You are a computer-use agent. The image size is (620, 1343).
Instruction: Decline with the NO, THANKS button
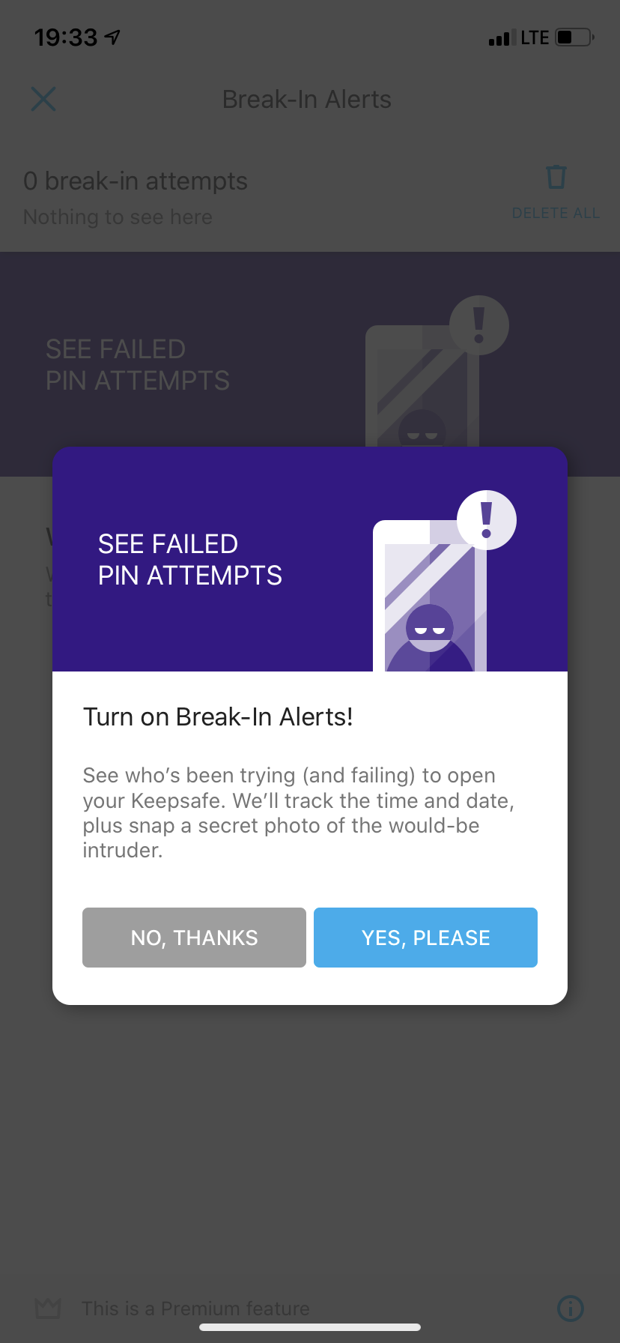point(194,938)
